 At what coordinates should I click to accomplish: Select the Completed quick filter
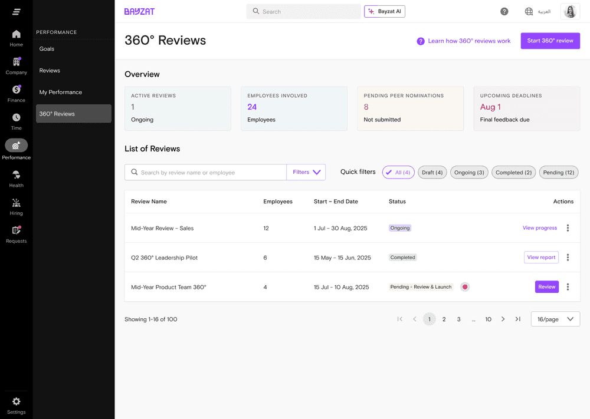[x=513, y=172]
